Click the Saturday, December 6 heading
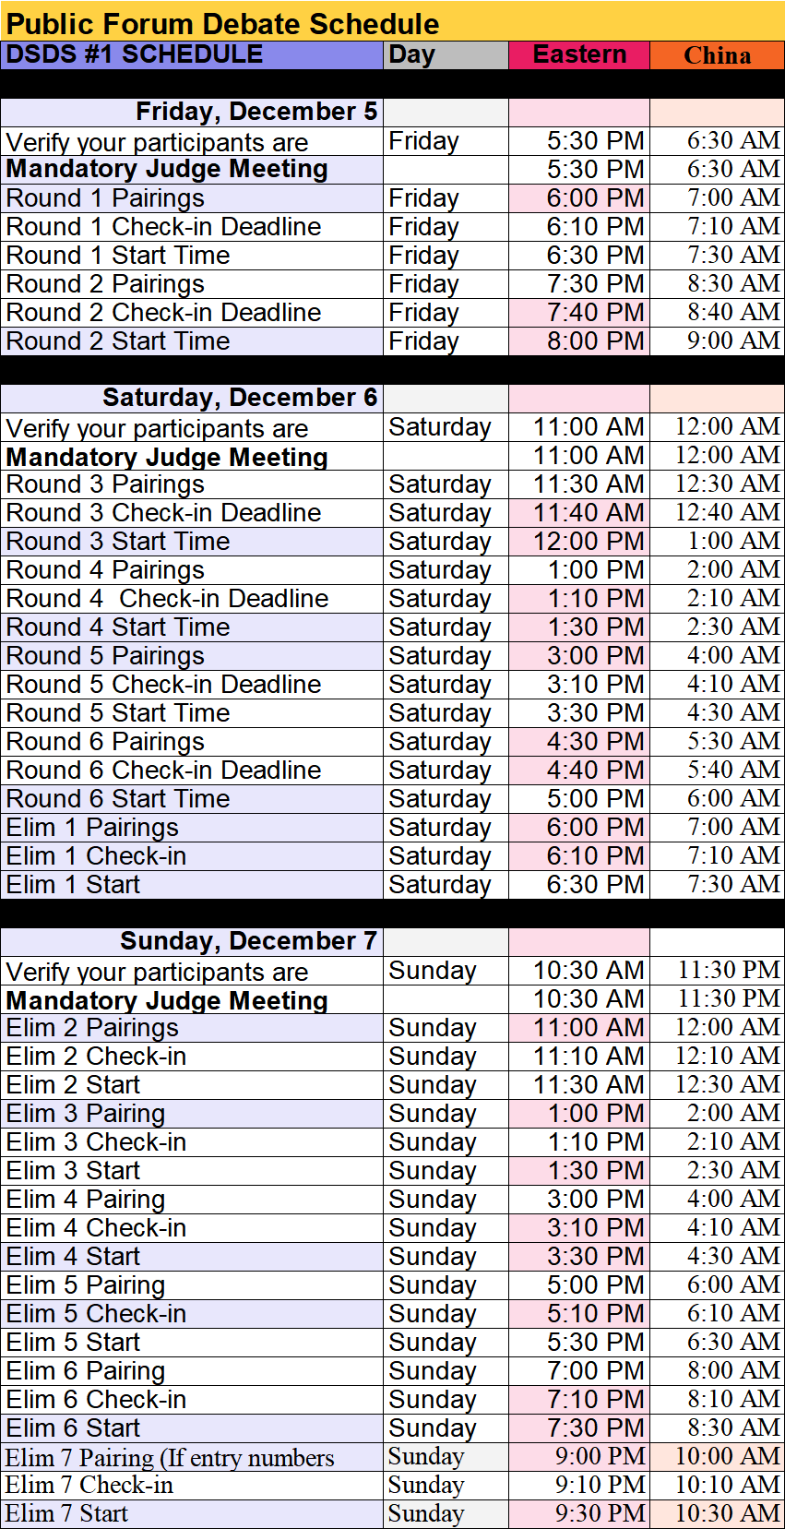 tap(240, 398)
